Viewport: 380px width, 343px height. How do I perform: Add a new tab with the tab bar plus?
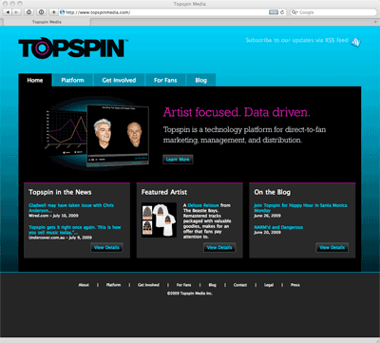point(375,22)
